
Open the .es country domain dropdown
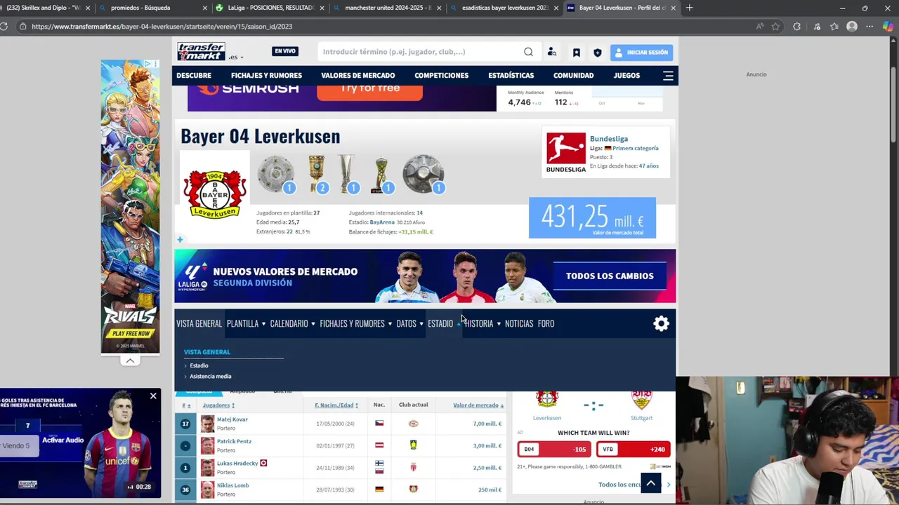click(x=235, y=57)
